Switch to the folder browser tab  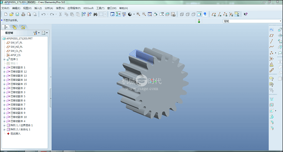tap(14, 27)
